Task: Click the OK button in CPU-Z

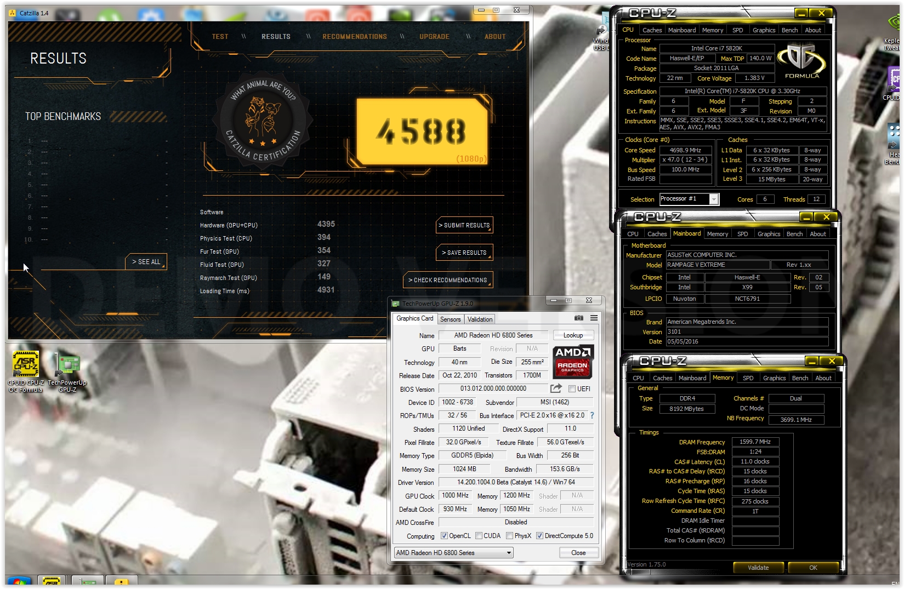Action: tap(813, 568)
